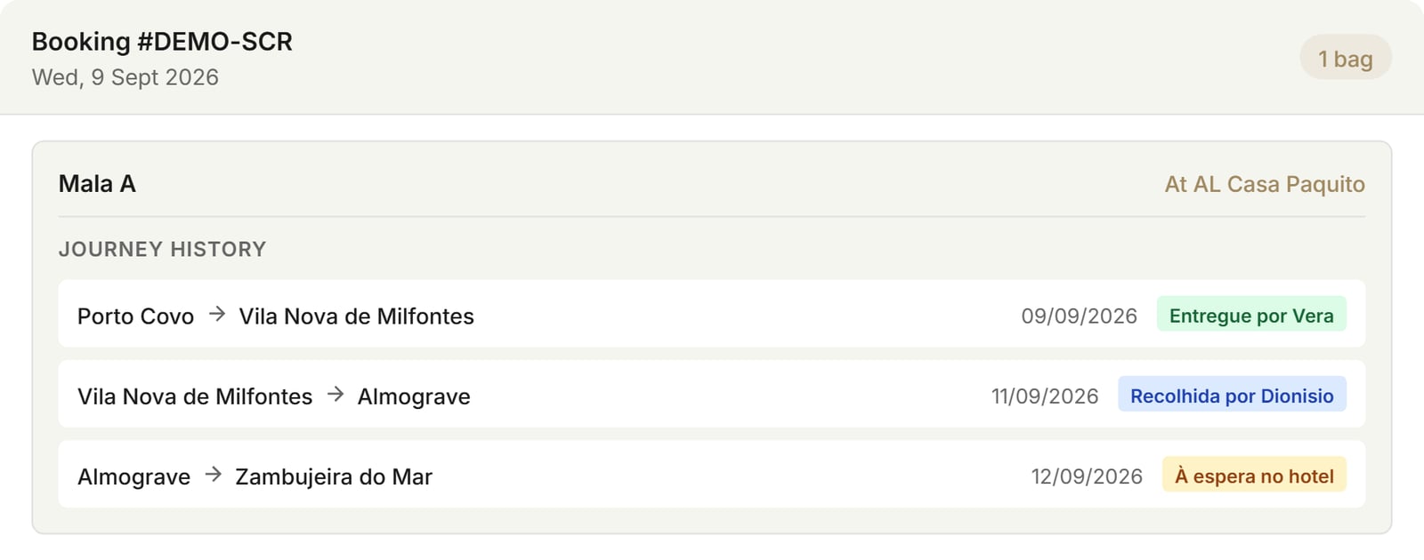
Task: Open the 1 bag badge
Action: (1345, 58)
